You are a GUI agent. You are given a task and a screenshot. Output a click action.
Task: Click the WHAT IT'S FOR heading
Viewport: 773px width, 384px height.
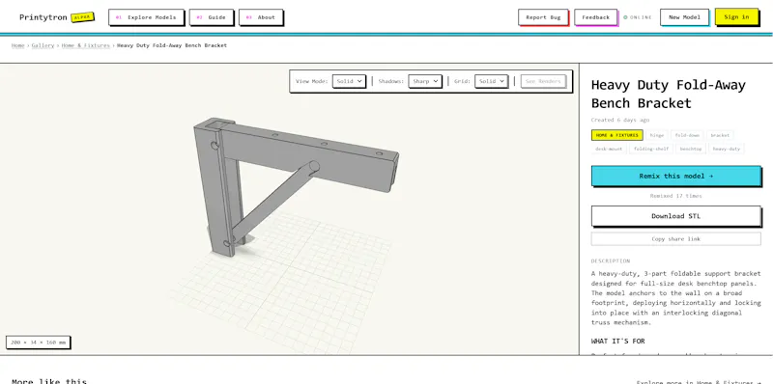[x=617, y=342]
